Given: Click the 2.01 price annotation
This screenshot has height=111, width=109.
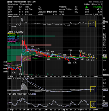Looking at the screenshot, I should point(38,49).
